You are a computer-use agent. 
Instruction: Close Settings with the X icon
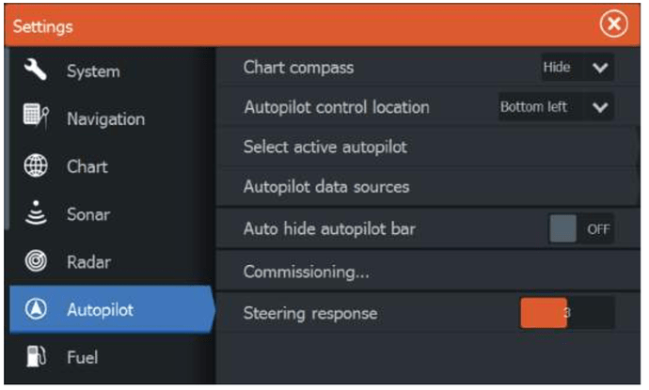(613, 24)
